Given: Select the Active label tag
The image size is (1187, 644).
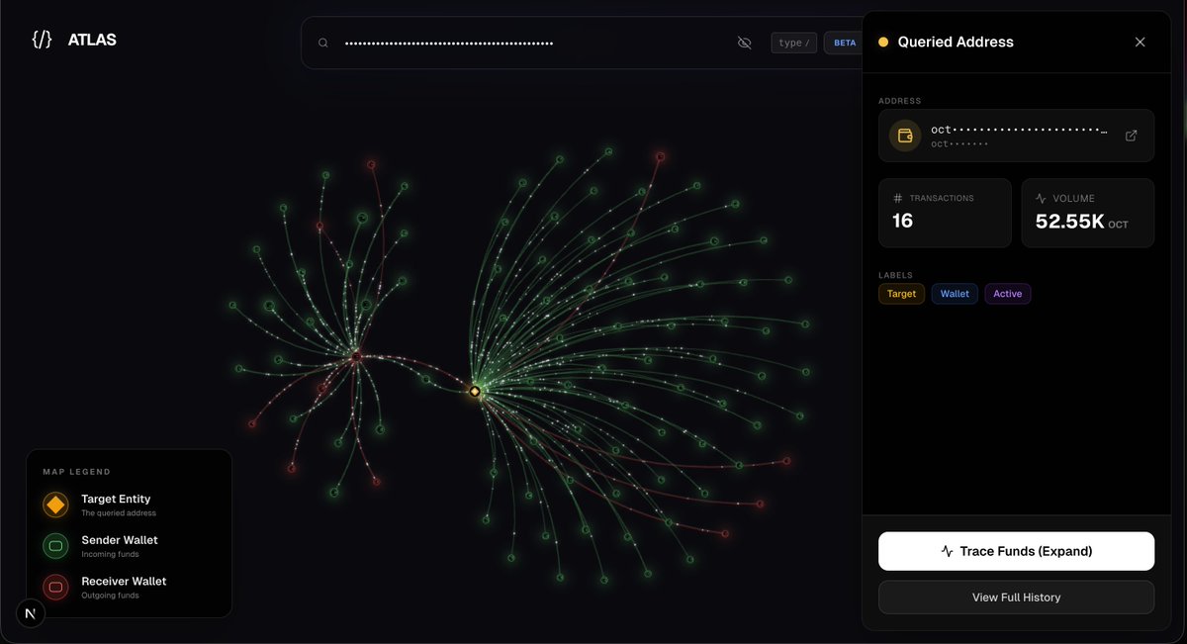Looking at the screenshot, I should (x=1007, y=294).
